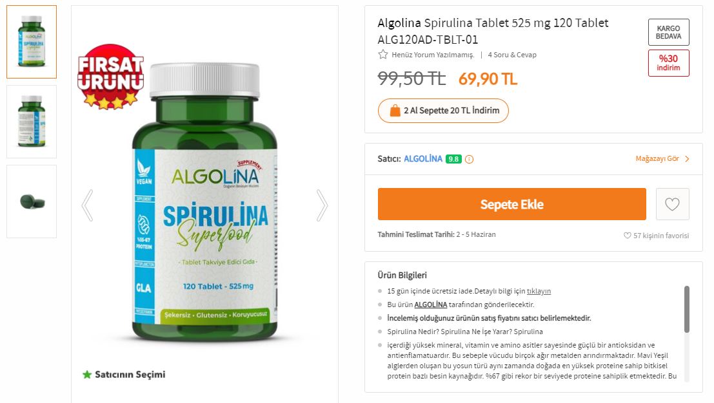Click the 9.8 seller score badge
Image resolution: width=714 pixels, height=403 pixels.
(453, 159)
